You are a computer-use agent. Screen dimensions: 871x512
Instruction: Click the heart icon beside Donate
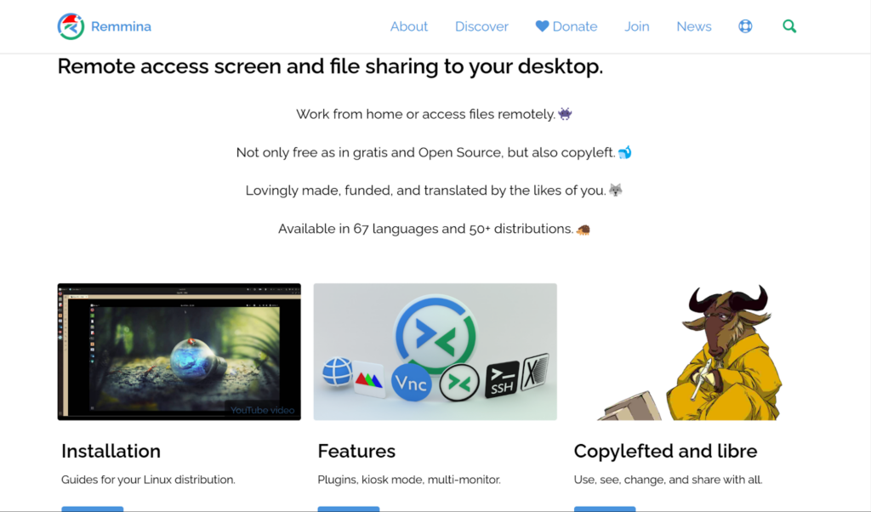coord(542,26)
